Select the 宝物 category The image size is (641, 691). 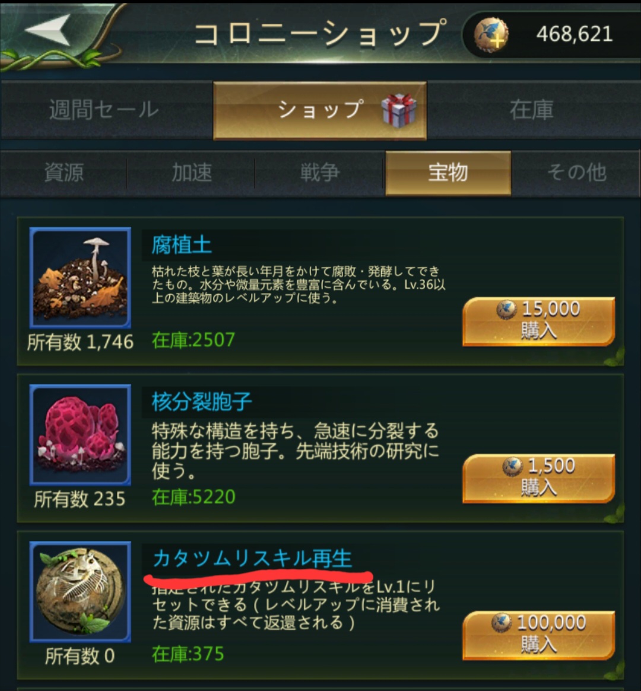(x=448, y=173)
